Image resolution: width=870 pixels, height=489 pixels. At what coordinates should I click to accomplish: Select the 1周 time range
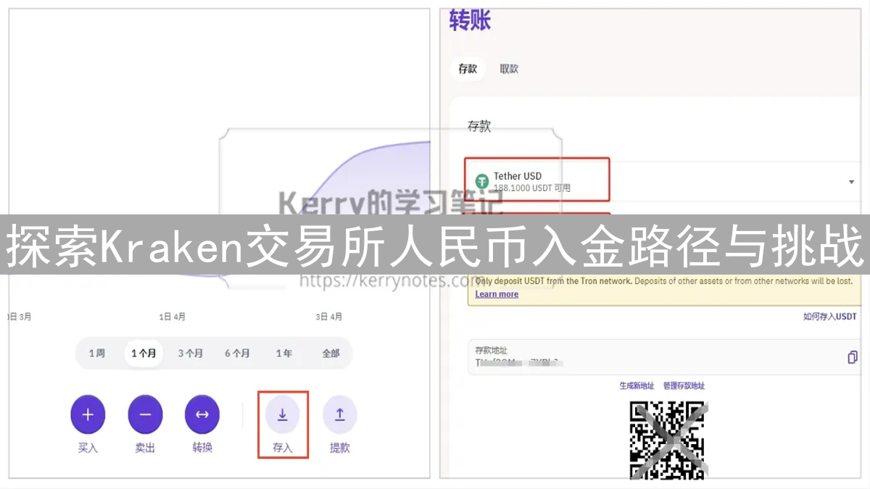[x=97, y=354]
